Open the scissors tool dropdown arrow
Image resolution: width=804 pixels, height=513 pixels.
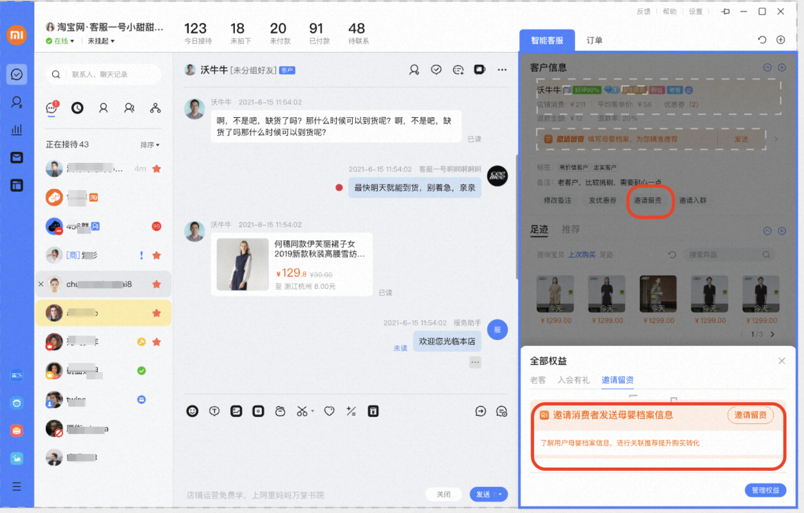click(312, 411)
